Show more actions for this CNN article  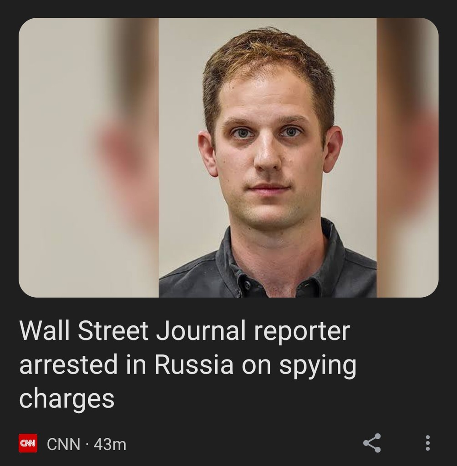427,443
